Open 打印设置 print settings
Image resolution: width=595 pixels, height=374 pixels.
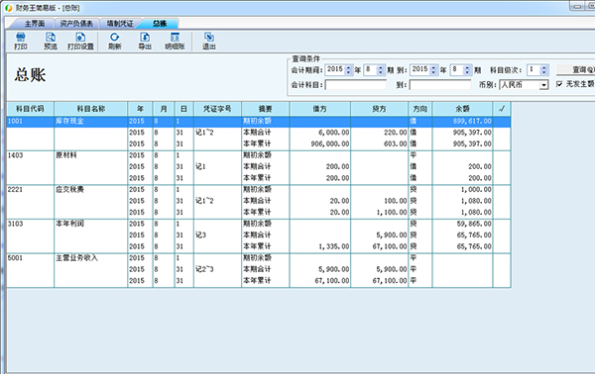point(80,42)
